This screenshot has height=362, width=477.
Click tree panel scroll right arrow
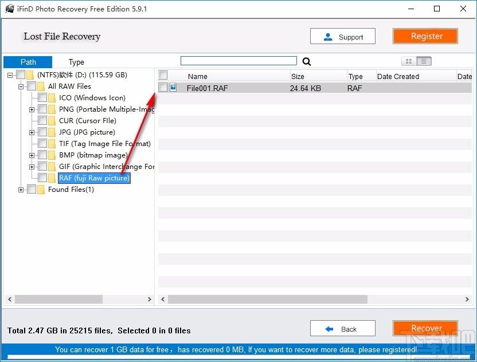click(x=150, y=300)
